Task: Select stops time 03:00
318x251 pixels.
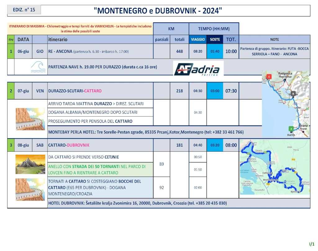Action: (x=215, y=91)
